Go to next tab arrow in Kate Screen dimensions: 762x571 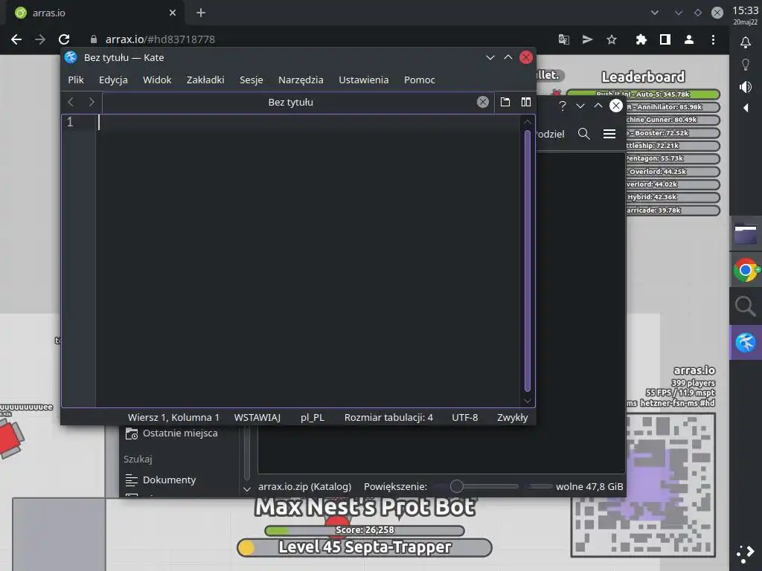[92, 102]
